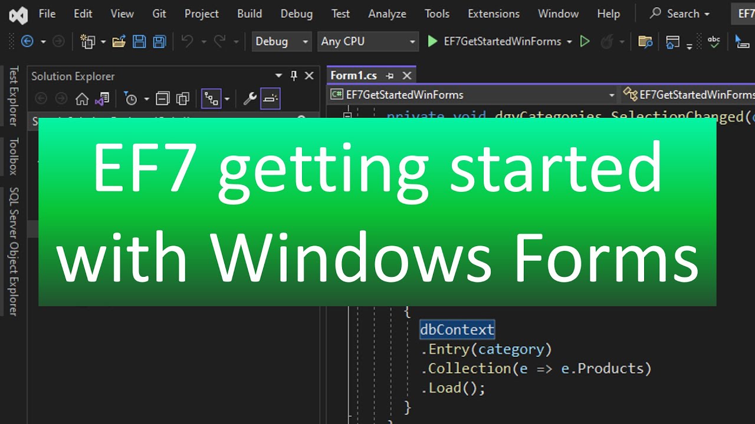The image size is (755, 424).
Task: Close the Solution Explorer panel
Action: point(309,75)
